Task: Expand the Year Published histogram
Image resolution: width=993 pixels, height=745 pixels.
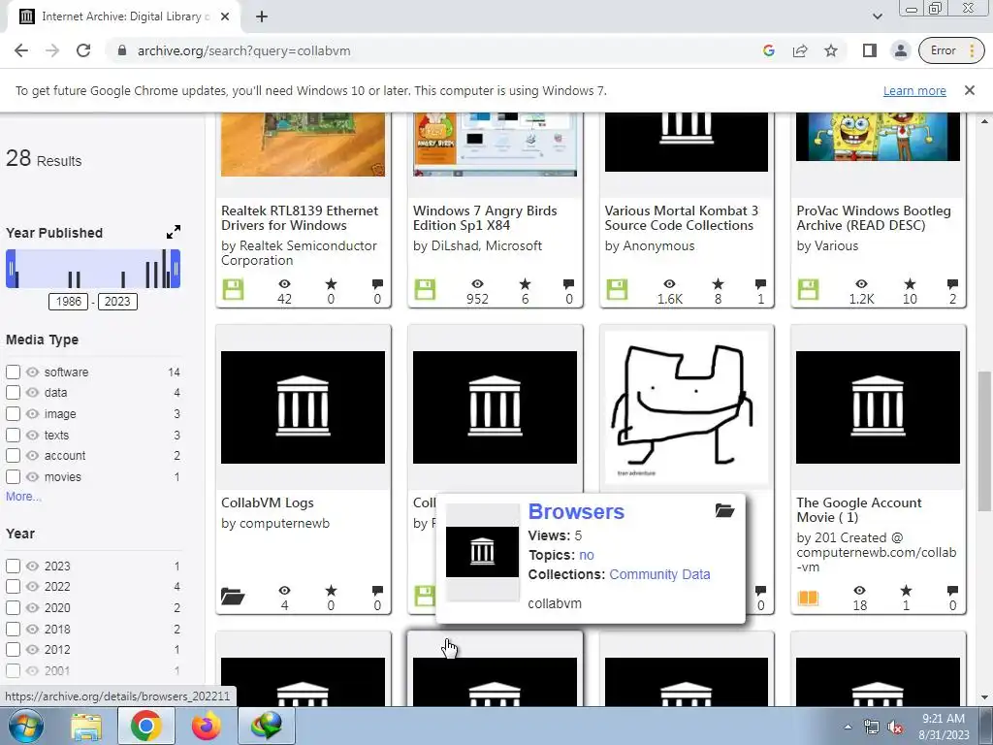Action: pyautogui.click(x=173, y=232)
